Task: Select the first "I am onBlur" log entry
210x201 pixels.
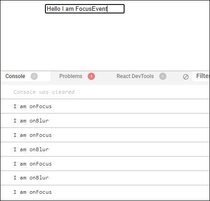Action: (x=105, y=121)
